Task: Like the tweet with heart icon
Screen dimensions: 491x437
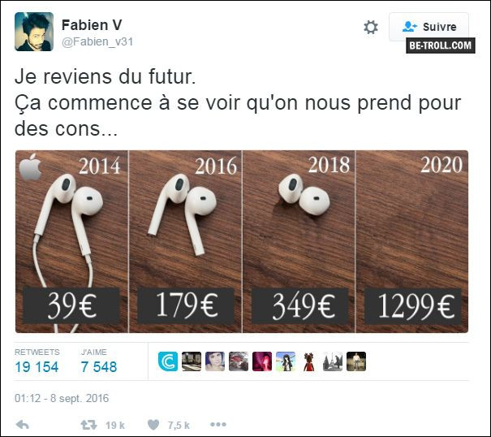Action: [153, 425]
